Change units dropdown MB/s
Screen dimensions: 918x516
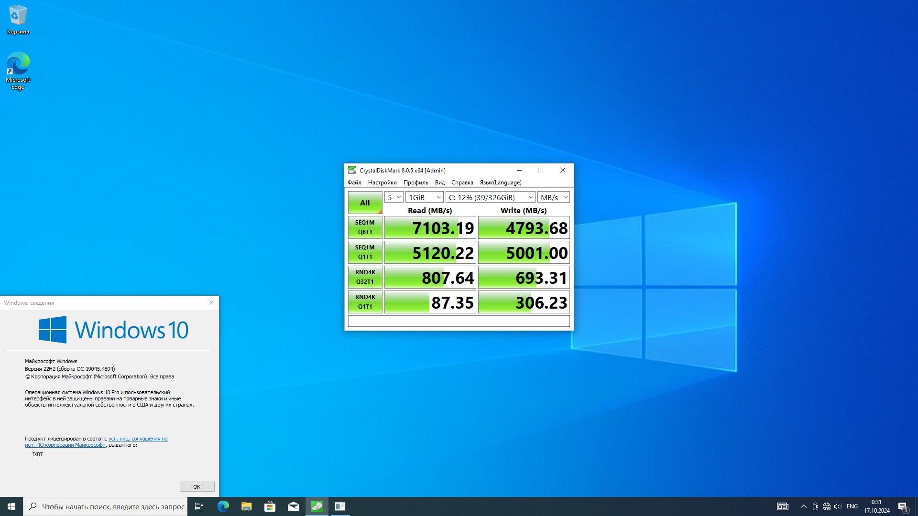coord(553,197)
